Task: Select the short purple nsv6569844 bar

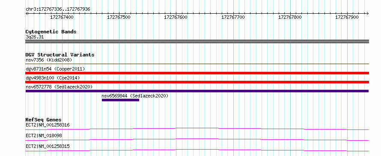Action: click(x=120, y=100)
